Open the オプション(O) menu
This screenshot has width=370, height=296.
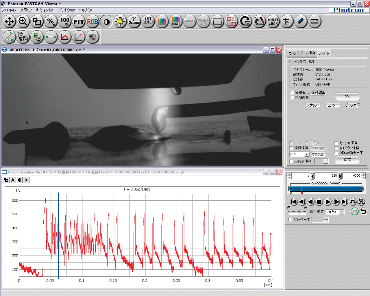pyautogui.click(x=44, y=10)
